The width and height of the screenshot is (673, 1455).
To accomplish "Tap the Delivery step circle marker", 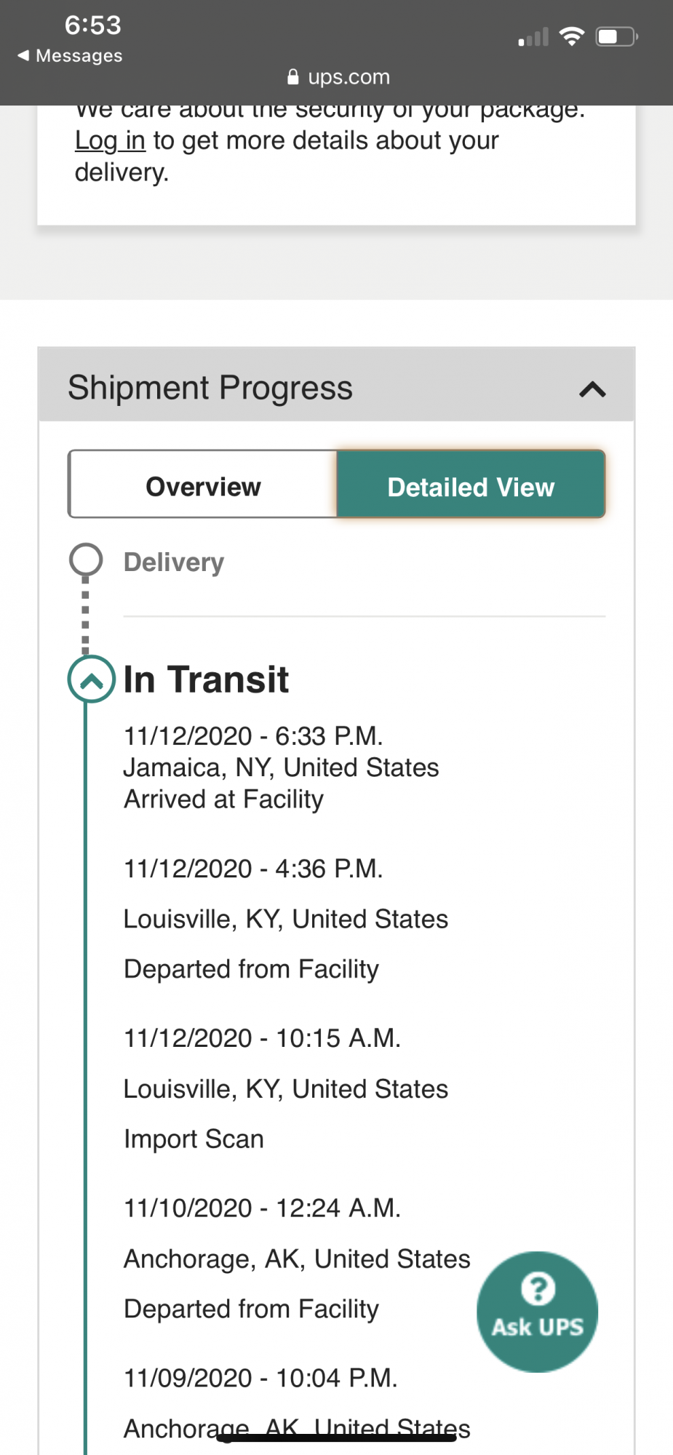I will point(86,559).
